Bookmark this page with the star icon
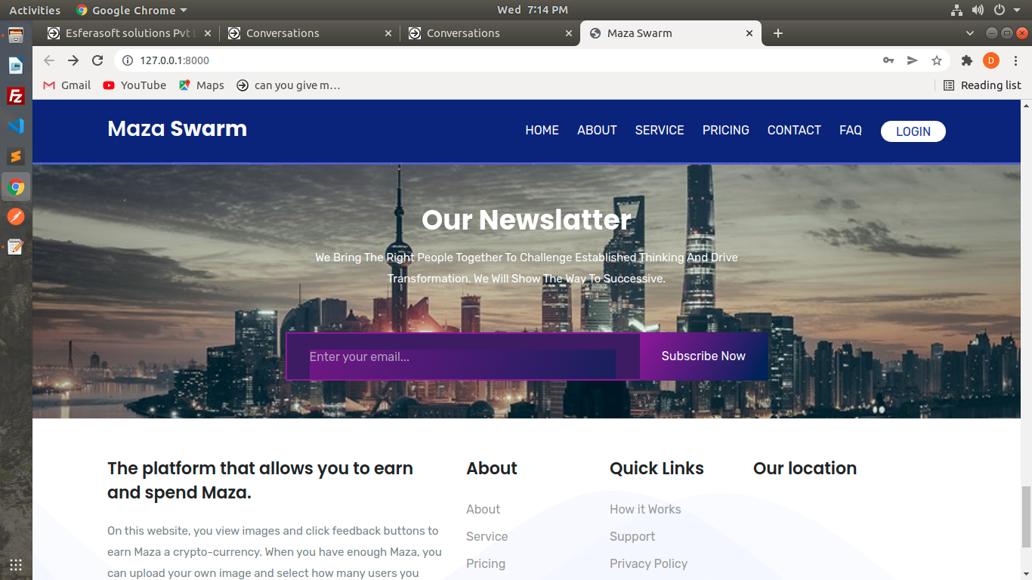This screenshot has height=580, width=1032. click(x=937, y=60)
